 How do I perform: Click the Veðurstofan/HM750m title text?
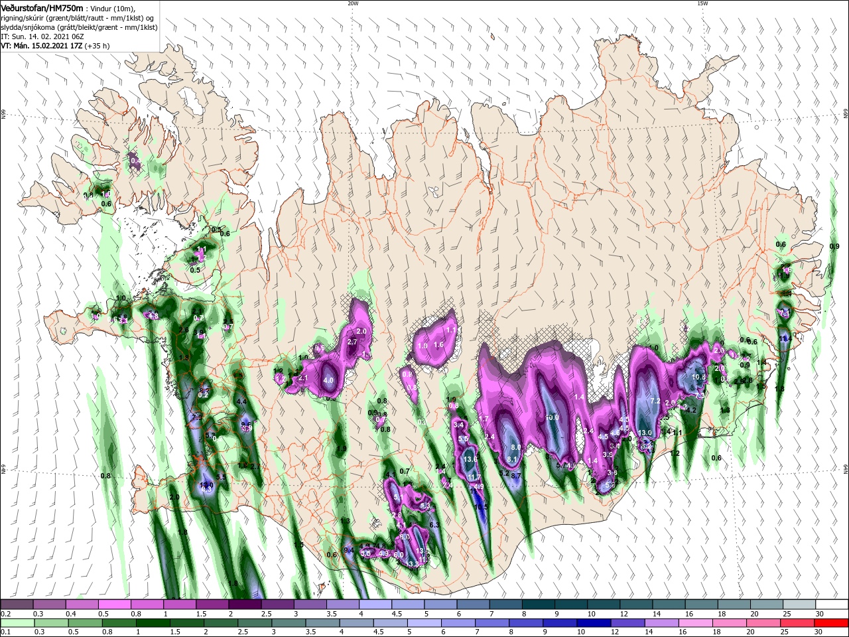[42, 7]
